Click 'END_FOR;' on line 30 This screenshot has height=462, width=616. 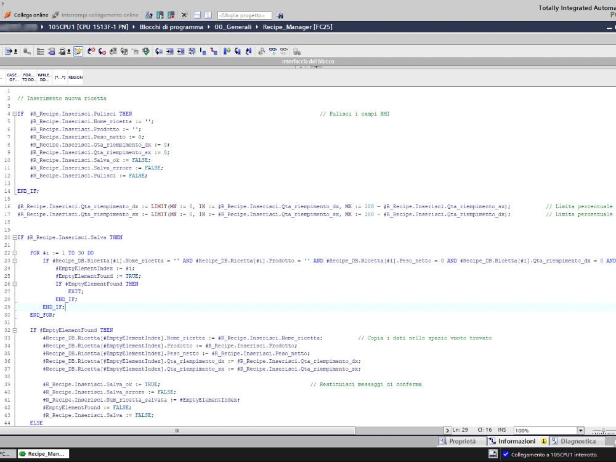pos(43,315)
